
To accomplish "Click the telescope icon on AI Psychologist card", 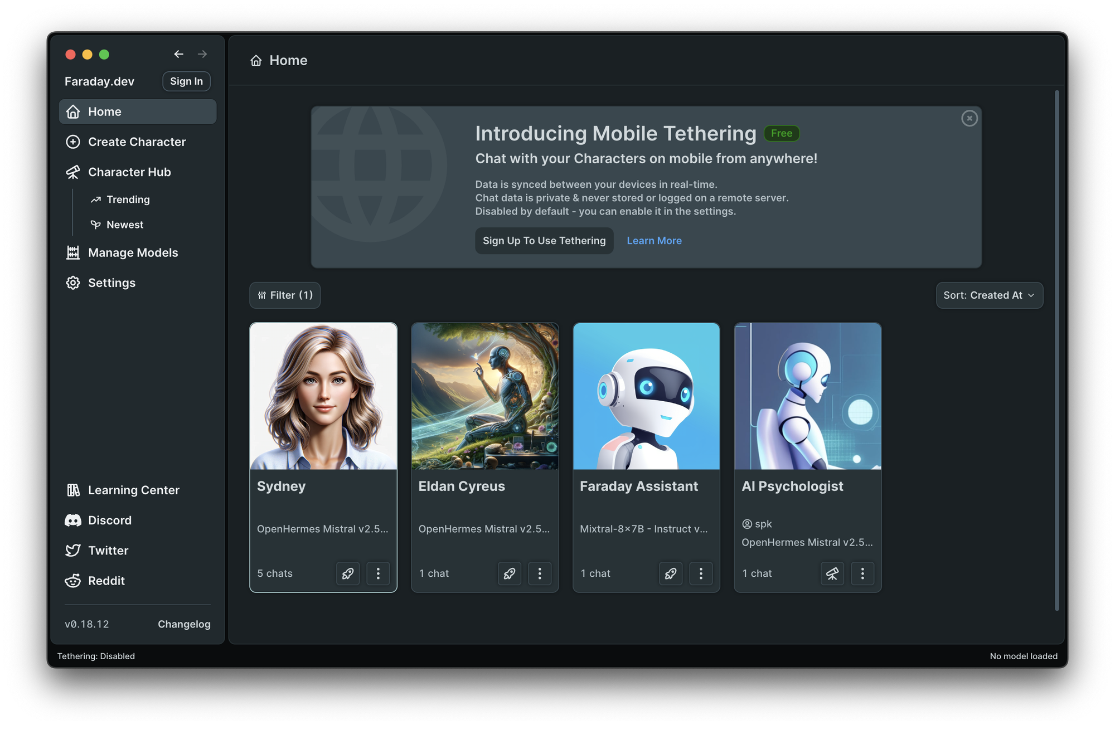I will (x=832, y=573).
